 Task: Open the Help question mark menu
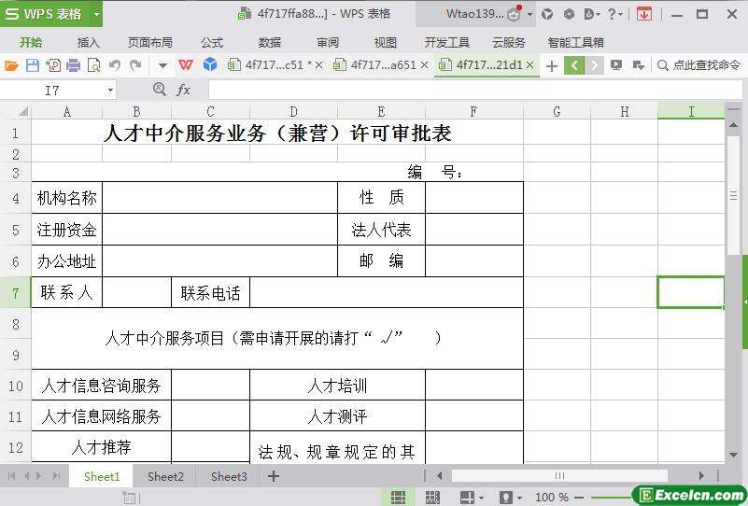coord(614,14)
